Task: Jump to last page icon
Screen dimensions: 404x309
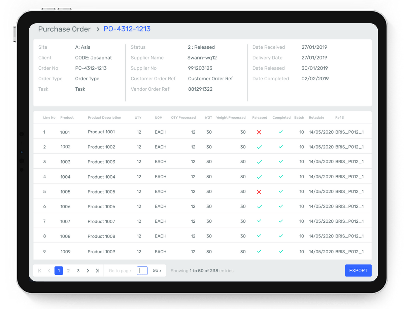Action: click(98, 271)
